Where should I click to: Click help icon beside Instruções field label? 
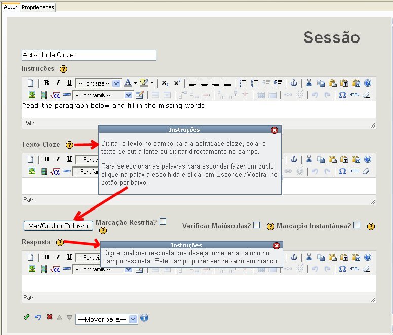coord(63,69)
